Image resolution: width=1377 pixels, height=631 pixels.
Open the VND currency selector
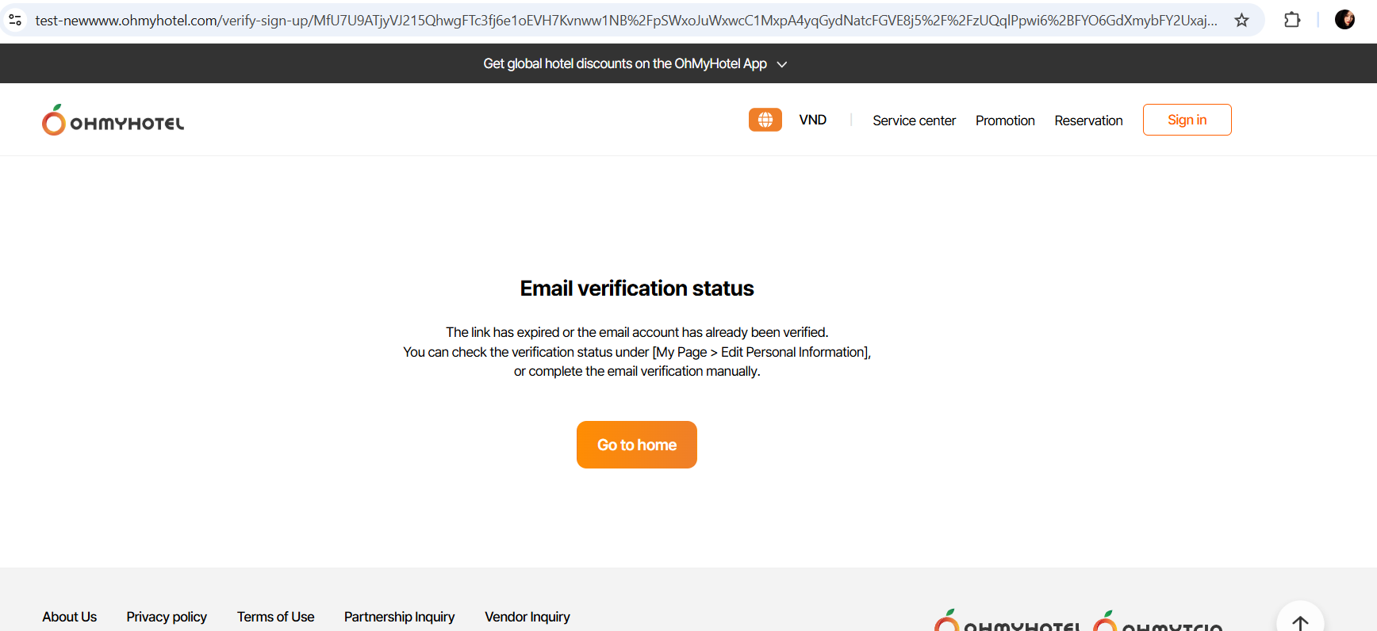(812, 120)
